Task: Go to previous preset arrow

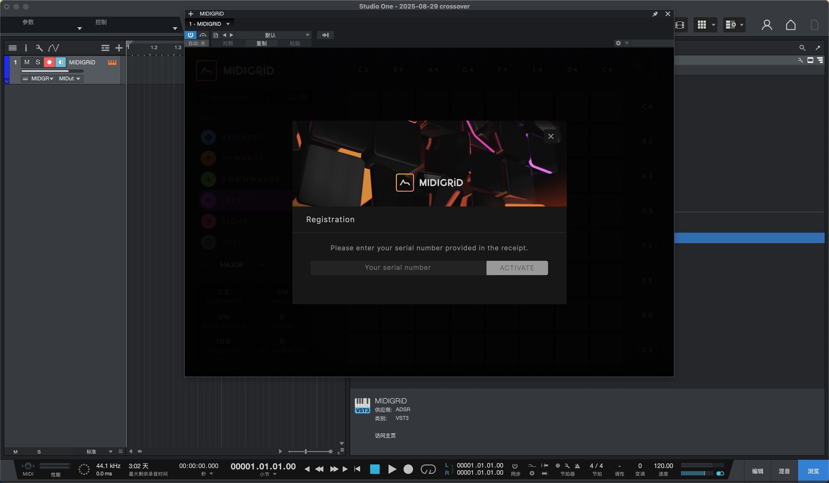Action: tap(225, 35)
